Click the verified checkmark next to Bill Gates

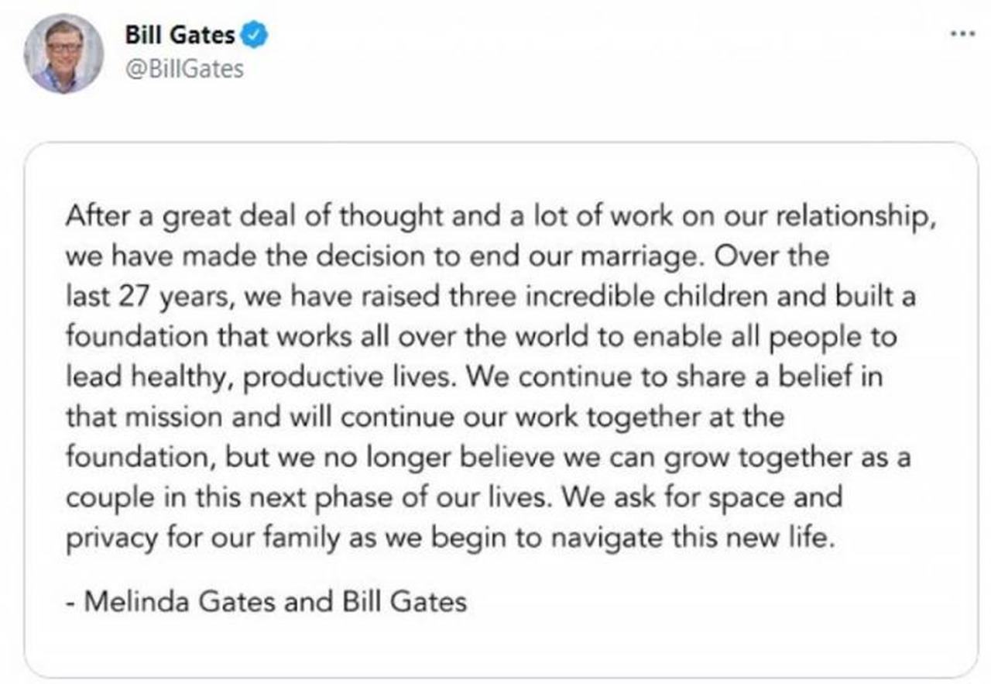(x=252, y=34)
